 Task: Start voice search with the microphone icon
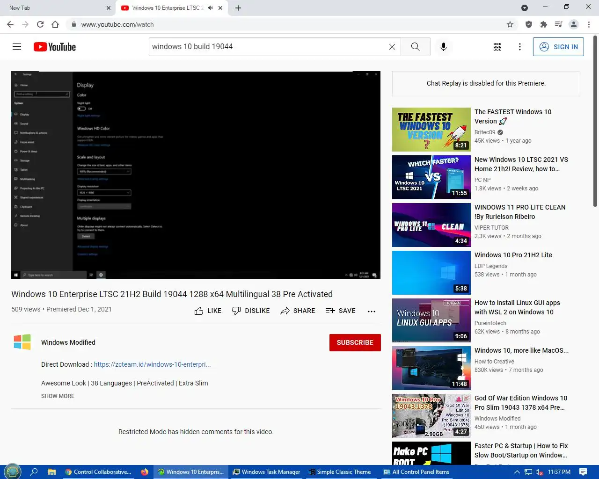tap(444, 47)
